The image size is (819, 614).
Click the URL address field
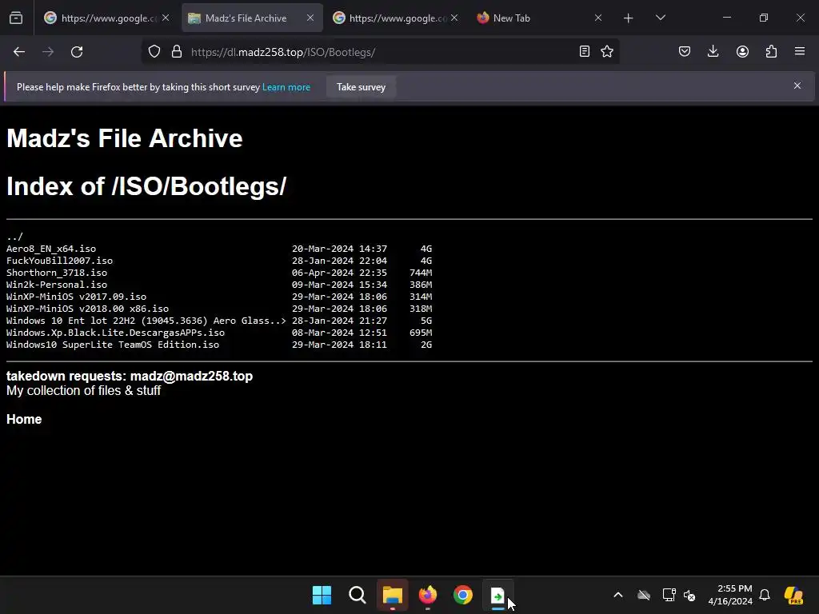[x=382, y=52]
